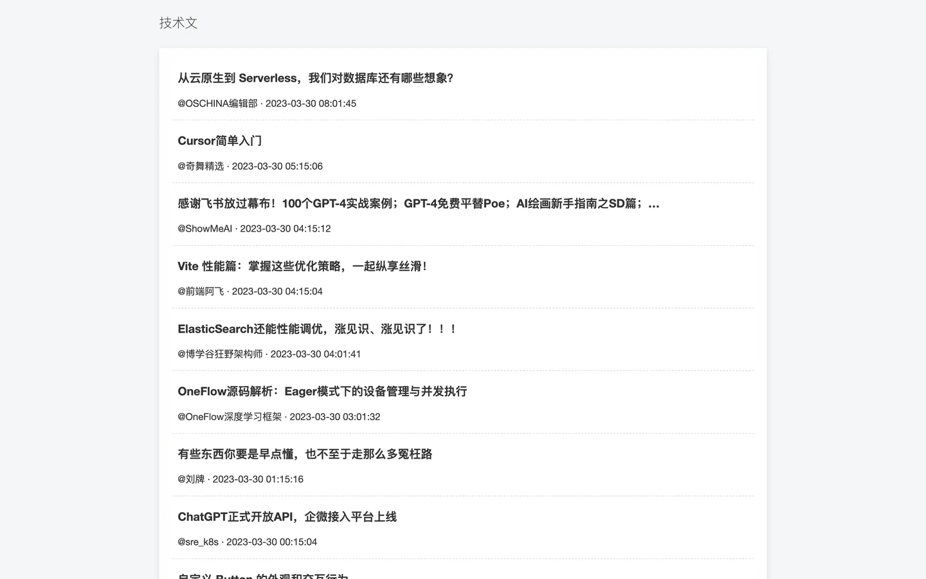Click the author @OneFlow深度学习框架
Screen dimensions: 926x579
[230, 417]
